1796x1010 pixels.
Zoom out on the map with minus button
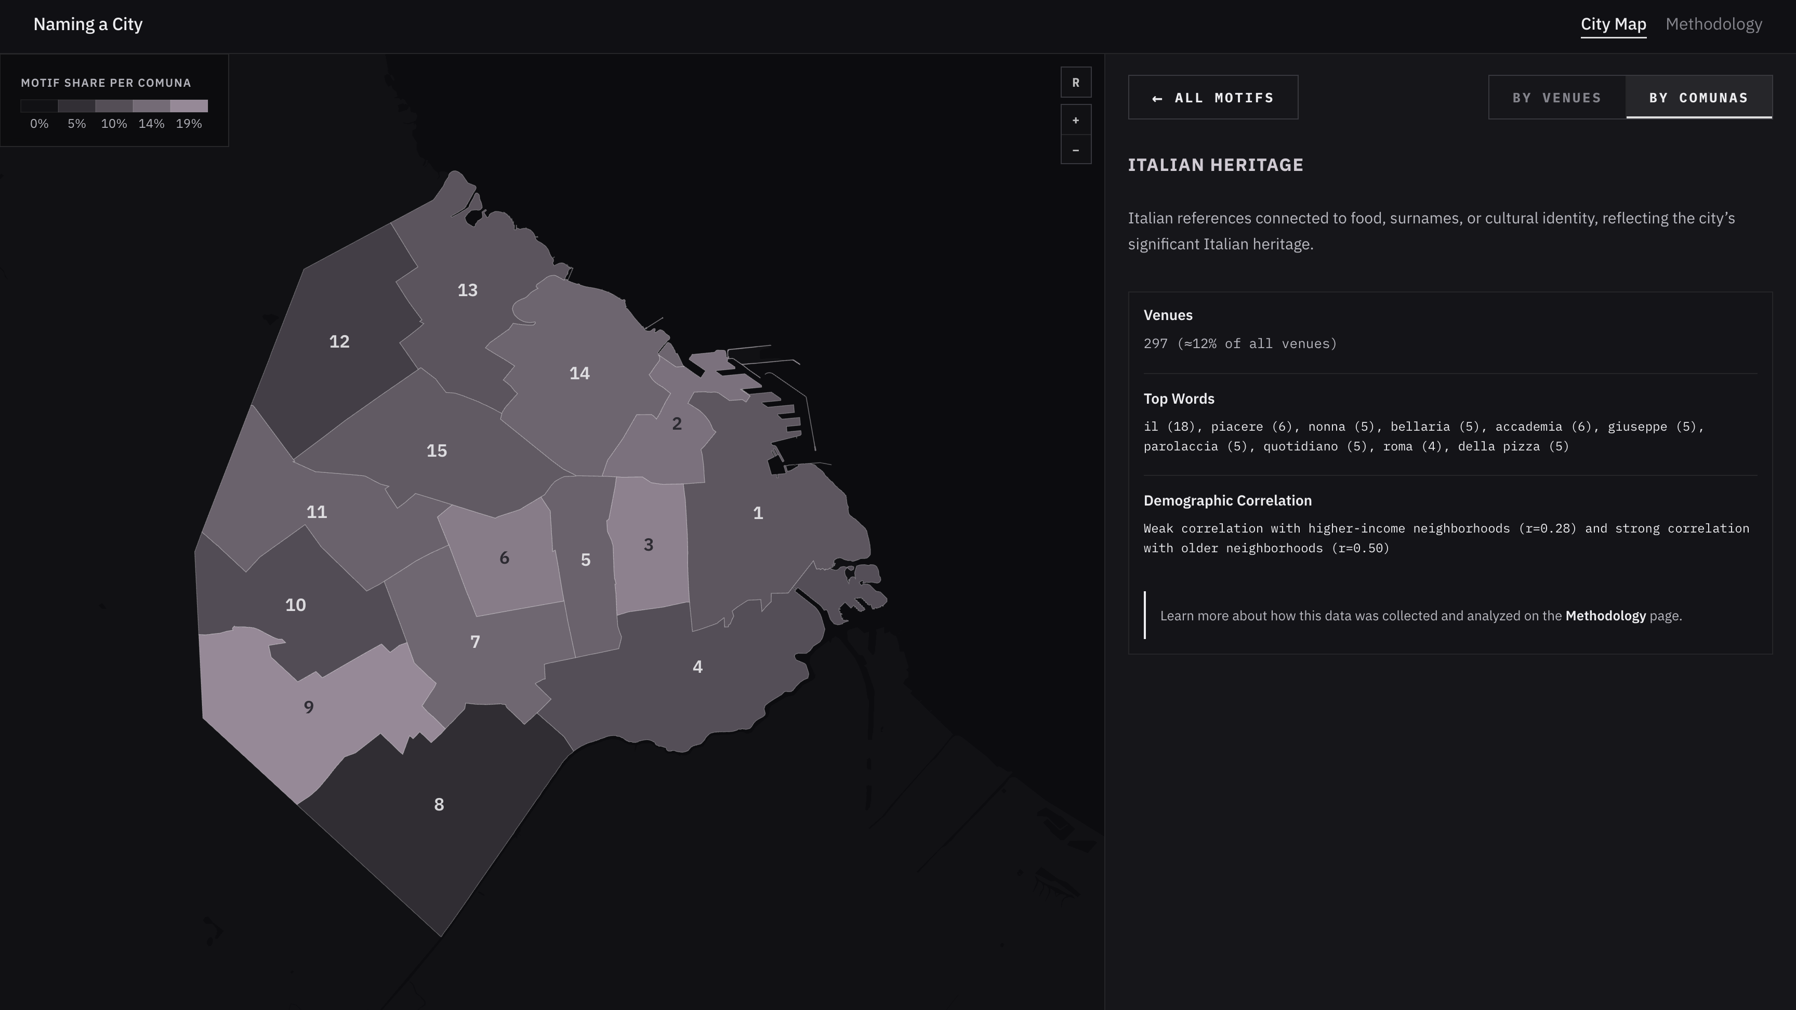(x=1076, y=150)
